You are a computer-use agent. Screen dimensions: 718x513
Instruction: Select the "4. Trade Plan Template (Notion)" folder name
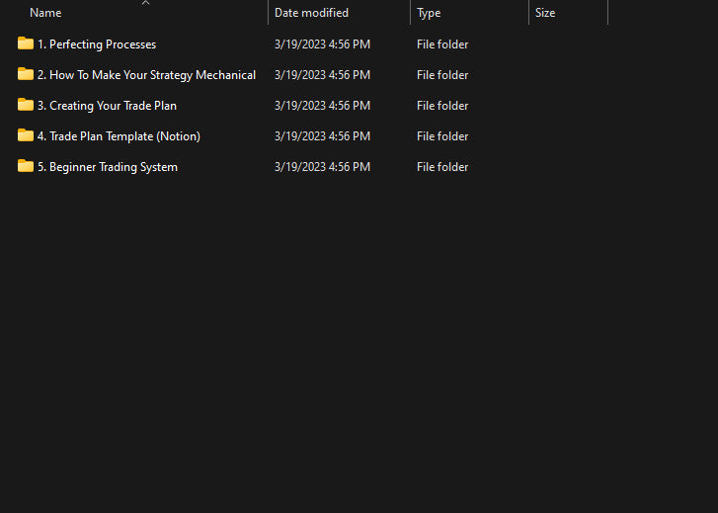(x=119, y=136)
